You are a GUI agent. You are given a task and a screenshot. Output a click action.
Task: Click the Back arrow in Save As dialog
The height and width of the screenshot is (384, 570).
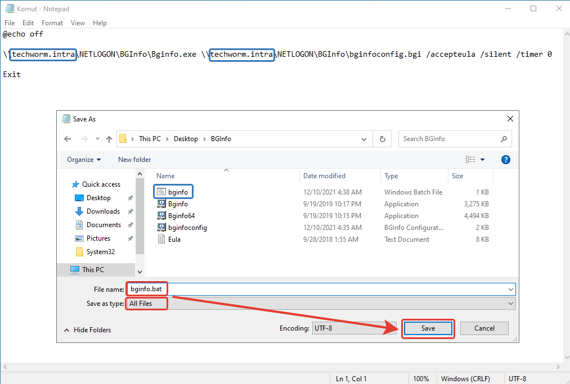(x=68, y=139)
